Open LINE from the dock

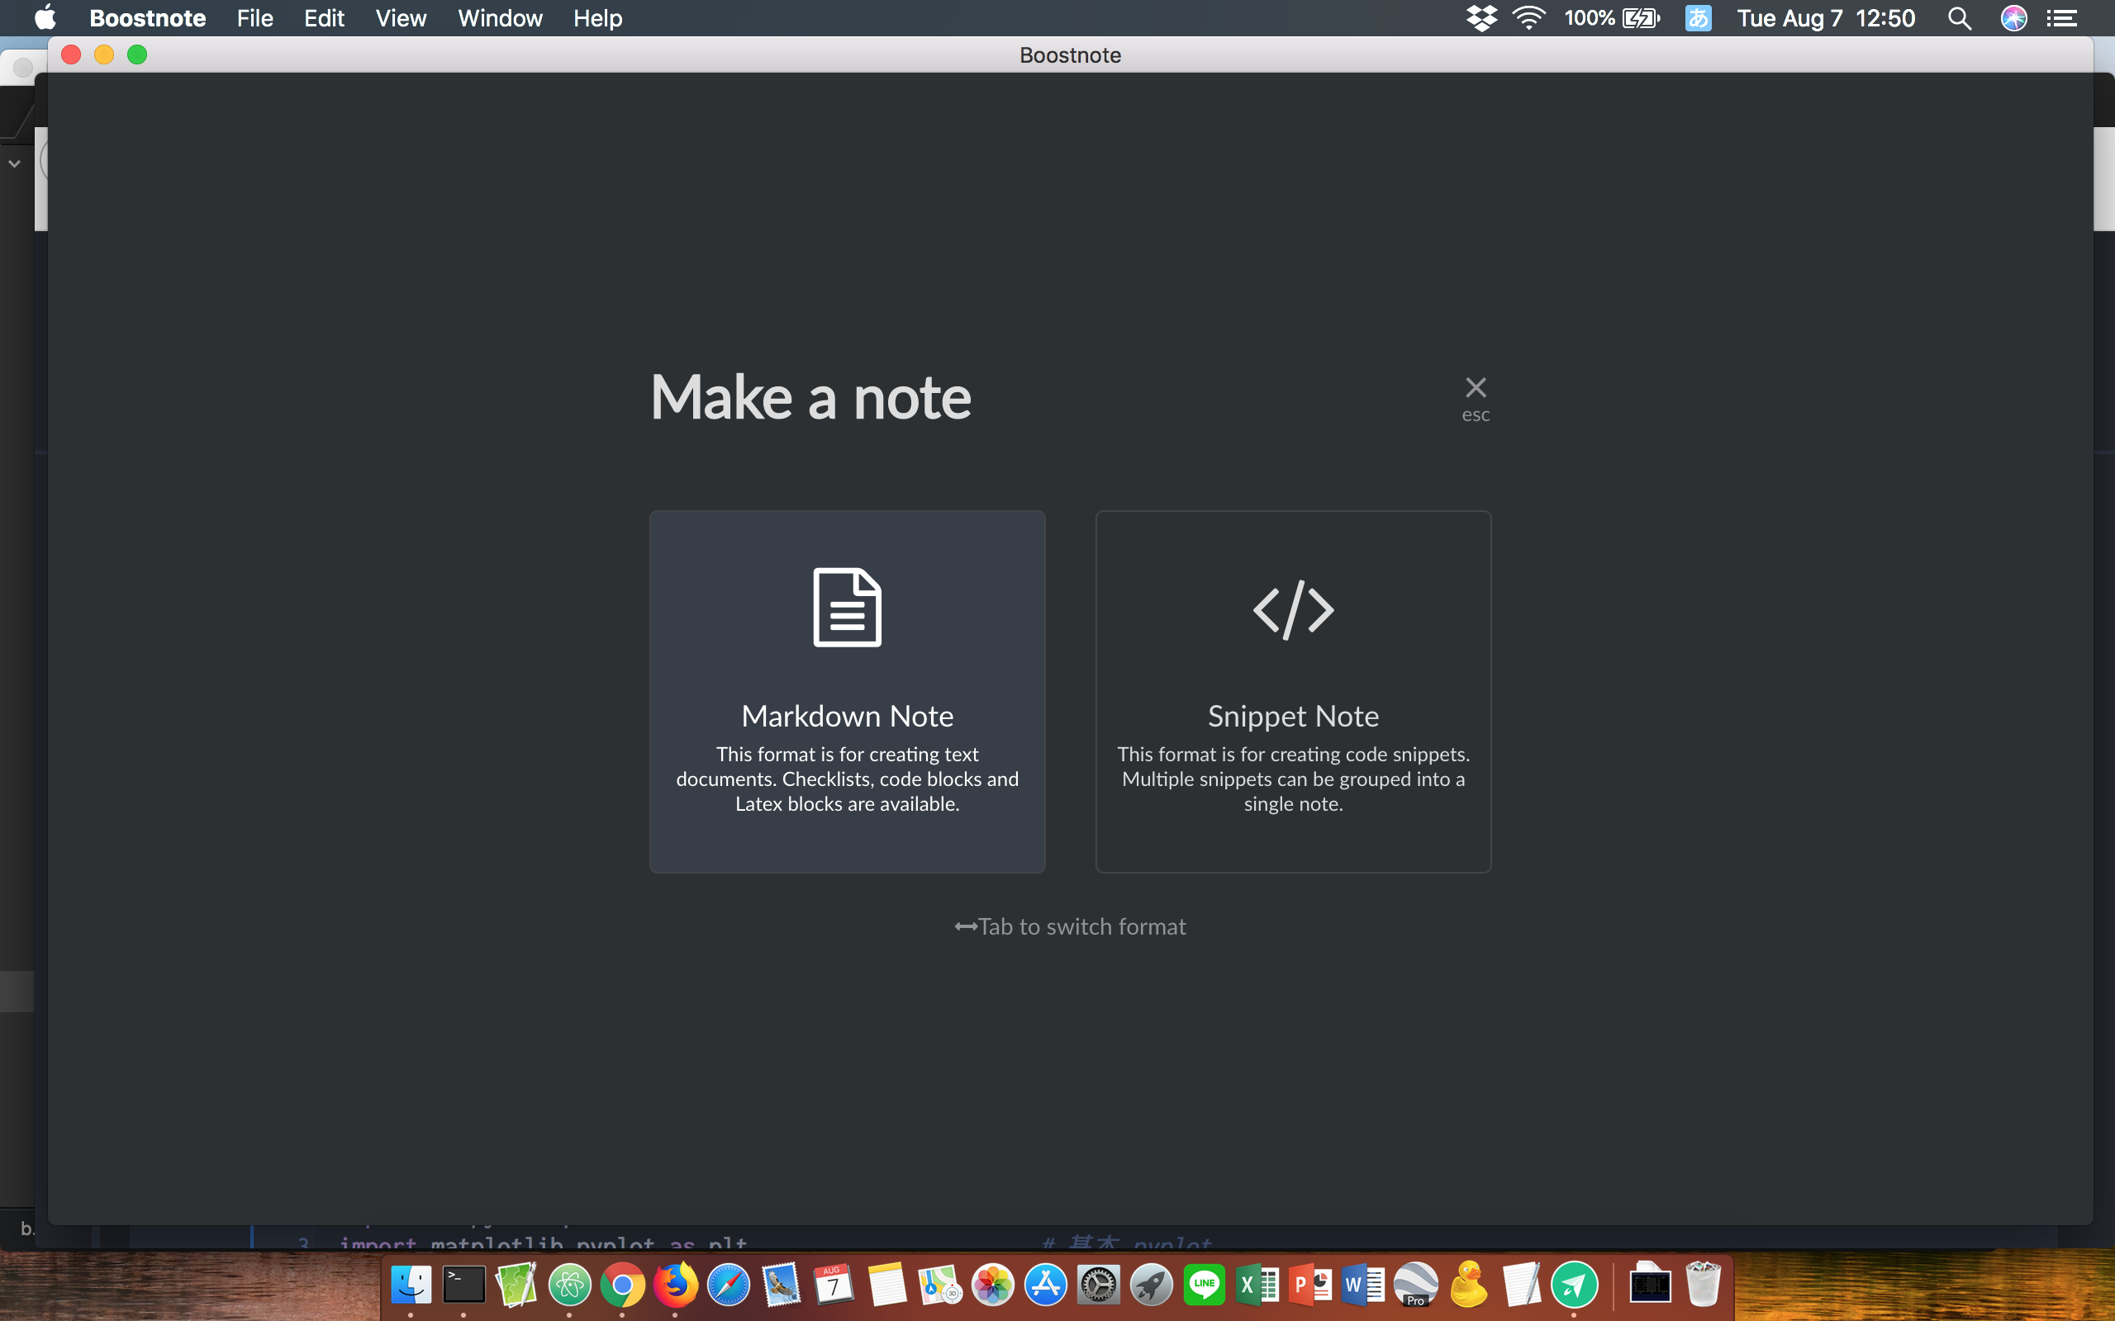pos(1205,1285)
